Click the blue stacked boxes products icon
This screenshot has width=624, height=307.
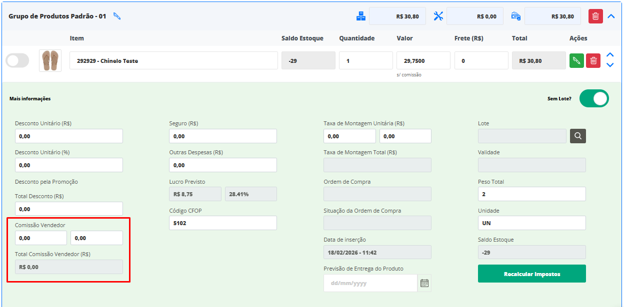point(361,16)
